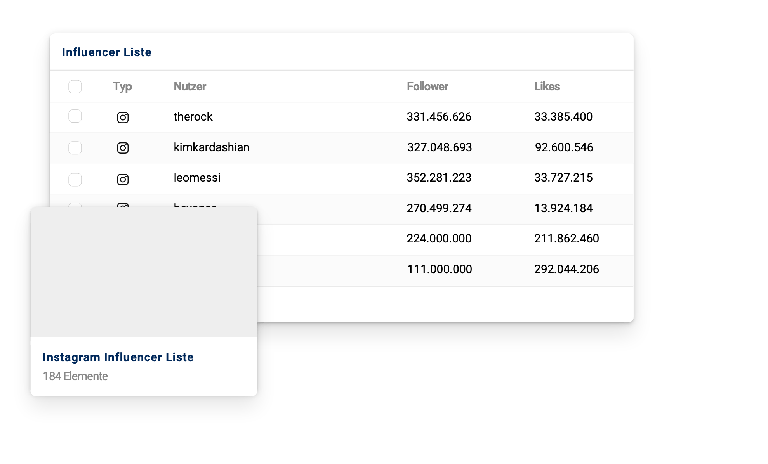Click the Instagram icon beside kimkardashian
The width and height of the screenshot is (768, 464).
coord(123,148)
